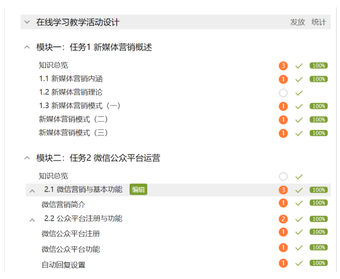
Task: Click the orange 3 badge for 2.1 微信营销与基本功能
Action: point(283,190)
